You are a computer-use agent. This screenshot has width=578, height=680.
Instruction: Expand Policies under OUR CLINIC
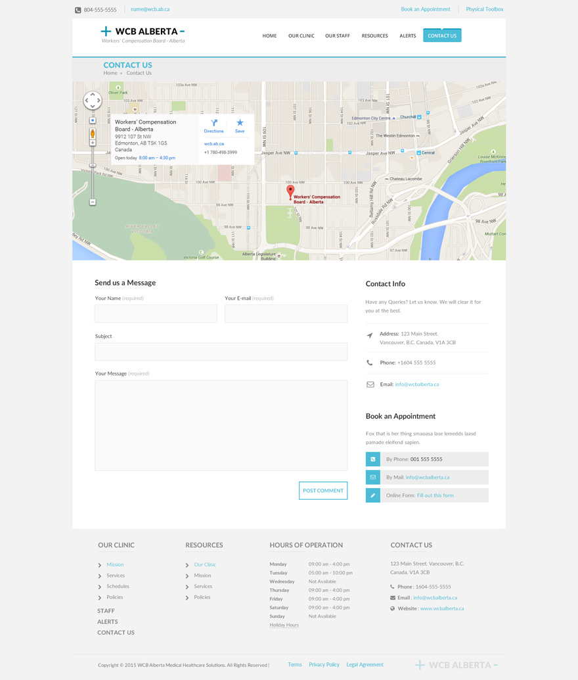click(115, 596)
